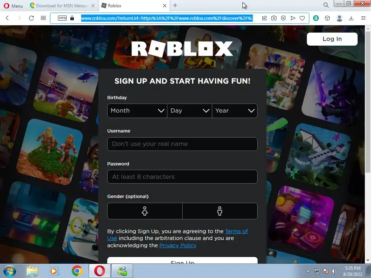Viewport: 371px width, 278px height.
Task: Toggle the VPN badge
Action: pyautogui.click(x=62, y=18)
